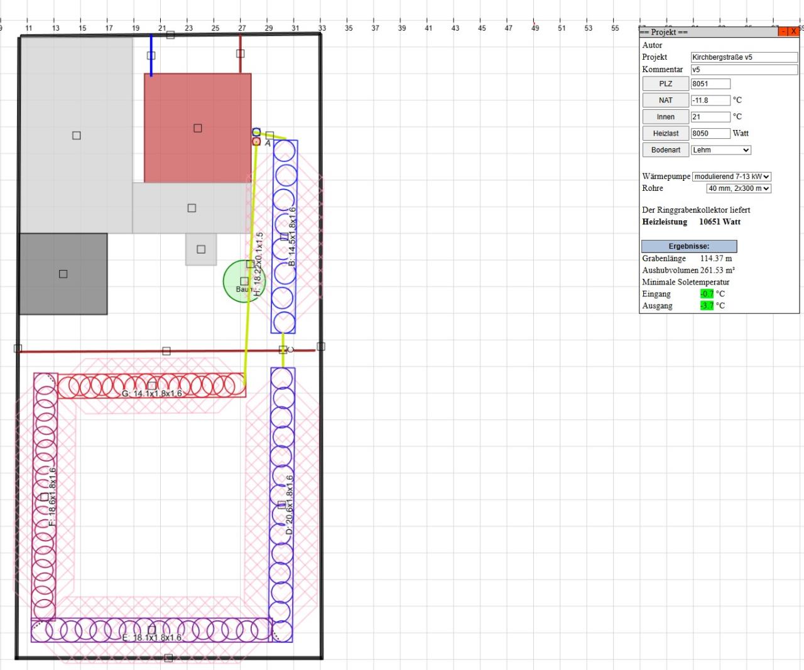
Task: Select trench G segment handle
Action: coord(151,386)
